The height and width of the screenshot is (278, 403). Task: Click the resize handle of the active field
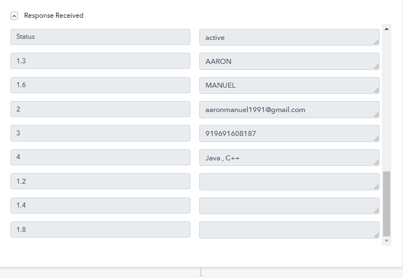pyautogui.click(x=376, y=42)
